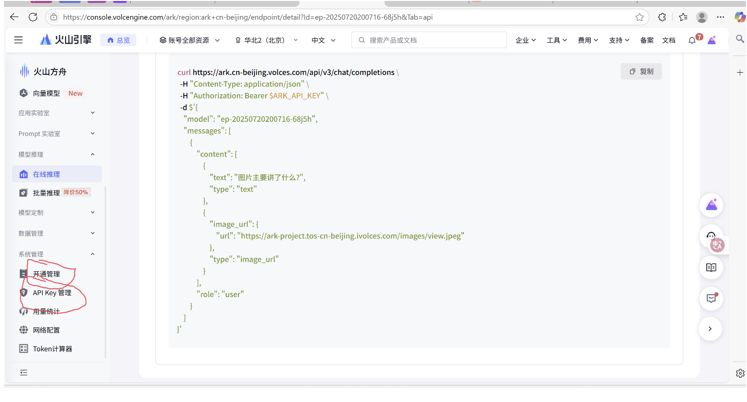
Task: Add a sidebar app with the plus icon
Action: coord(740,72)
